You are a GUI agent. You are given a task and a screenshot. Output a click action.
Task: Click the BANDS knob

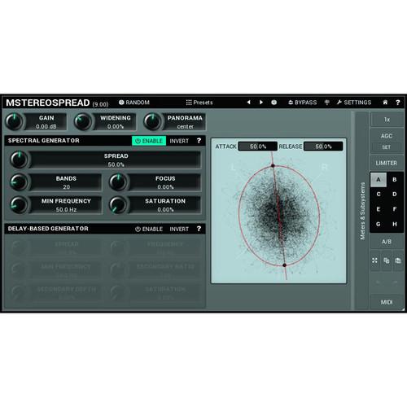[x=19, y=182]
